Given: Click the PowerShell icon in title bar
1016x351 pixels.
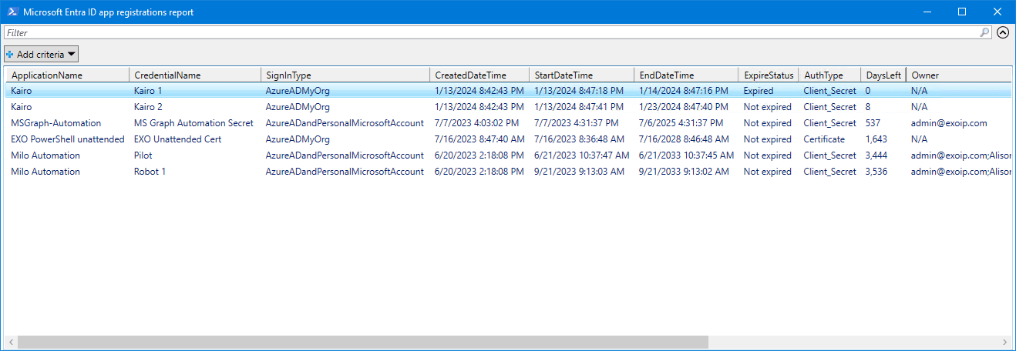Looking at the screenshot, I should (x=12, y=12).
